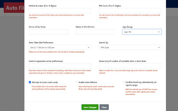Click the PIN Code input field
This screenshot has height=111, width=178.
130,11
